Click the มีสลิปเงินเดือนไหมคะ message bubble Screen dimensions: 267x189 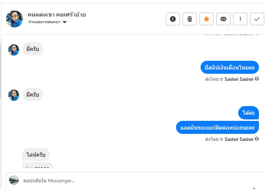point(230,67)
